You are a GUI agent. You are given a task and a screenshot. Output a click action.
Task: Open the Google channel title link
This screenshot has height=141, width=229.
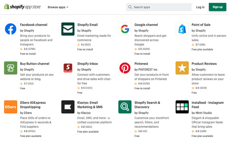[146, 25]
